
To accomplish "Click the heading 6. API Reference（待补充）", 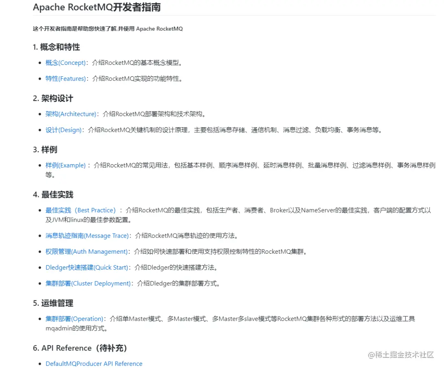I will coord(80,348).
